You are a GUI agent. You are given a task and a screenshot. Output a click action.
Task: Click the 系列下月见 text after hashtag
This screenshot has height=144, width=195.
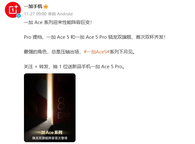click(x=121, y=52)
